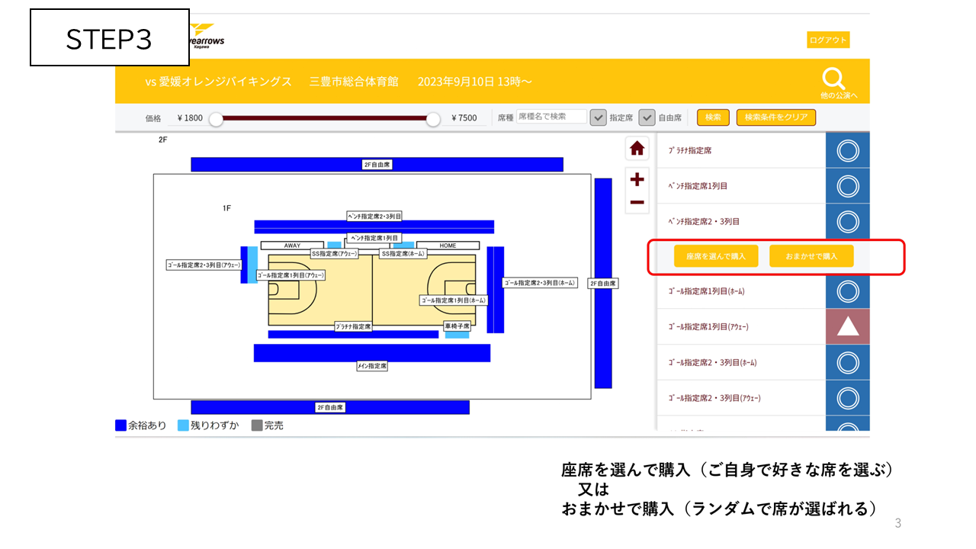Click the ログアウト button
Screen dimensions: 976x549
tap(828, 40)
